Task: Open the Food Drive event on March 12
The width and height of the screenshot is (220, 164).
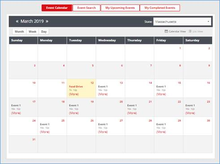Action: click(76, 86)
